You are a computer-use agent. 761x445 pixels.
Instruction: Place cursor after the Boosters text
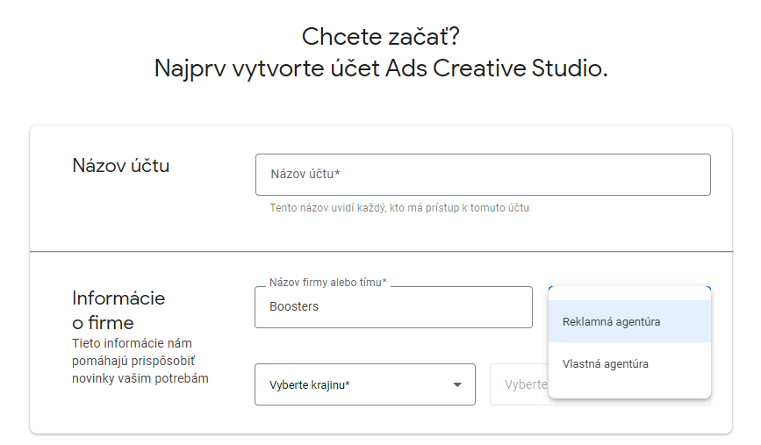coord(319,306)
